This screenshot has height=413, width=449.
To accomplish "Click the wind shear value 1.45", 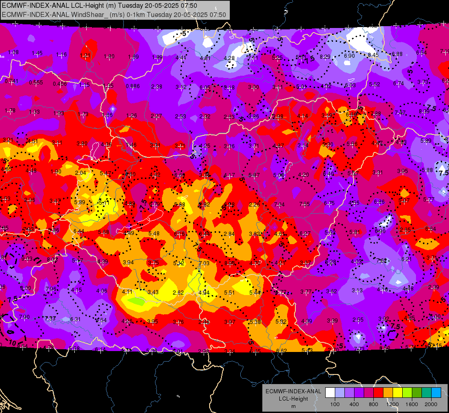I will 37,53.
